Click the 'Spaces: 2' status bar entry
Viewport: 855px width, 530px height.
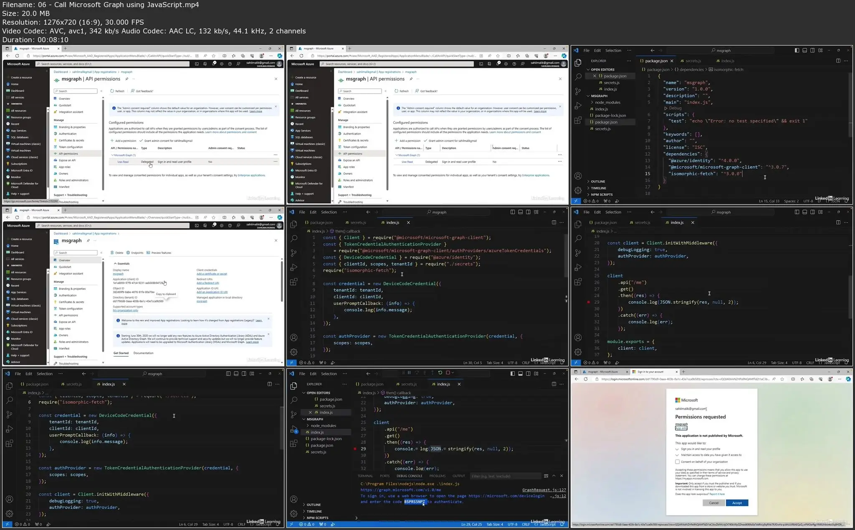(x=791, y=201)
